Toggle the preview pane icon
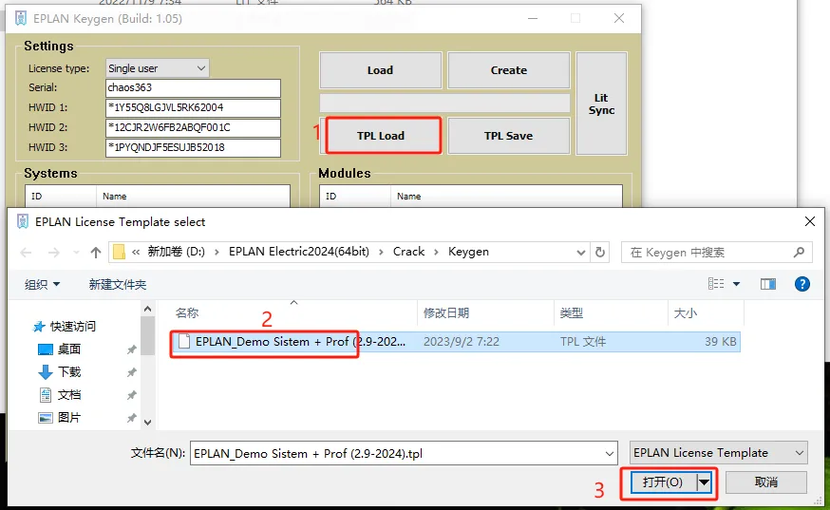This screenshot has height=510, width=830. [x=768, y=284]
